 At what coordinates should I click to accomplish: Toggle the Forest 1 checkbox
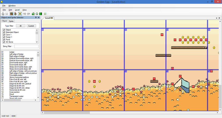pos(4,37)
